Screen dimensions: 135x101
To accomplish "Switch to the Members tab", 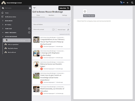I will point(51,15).
